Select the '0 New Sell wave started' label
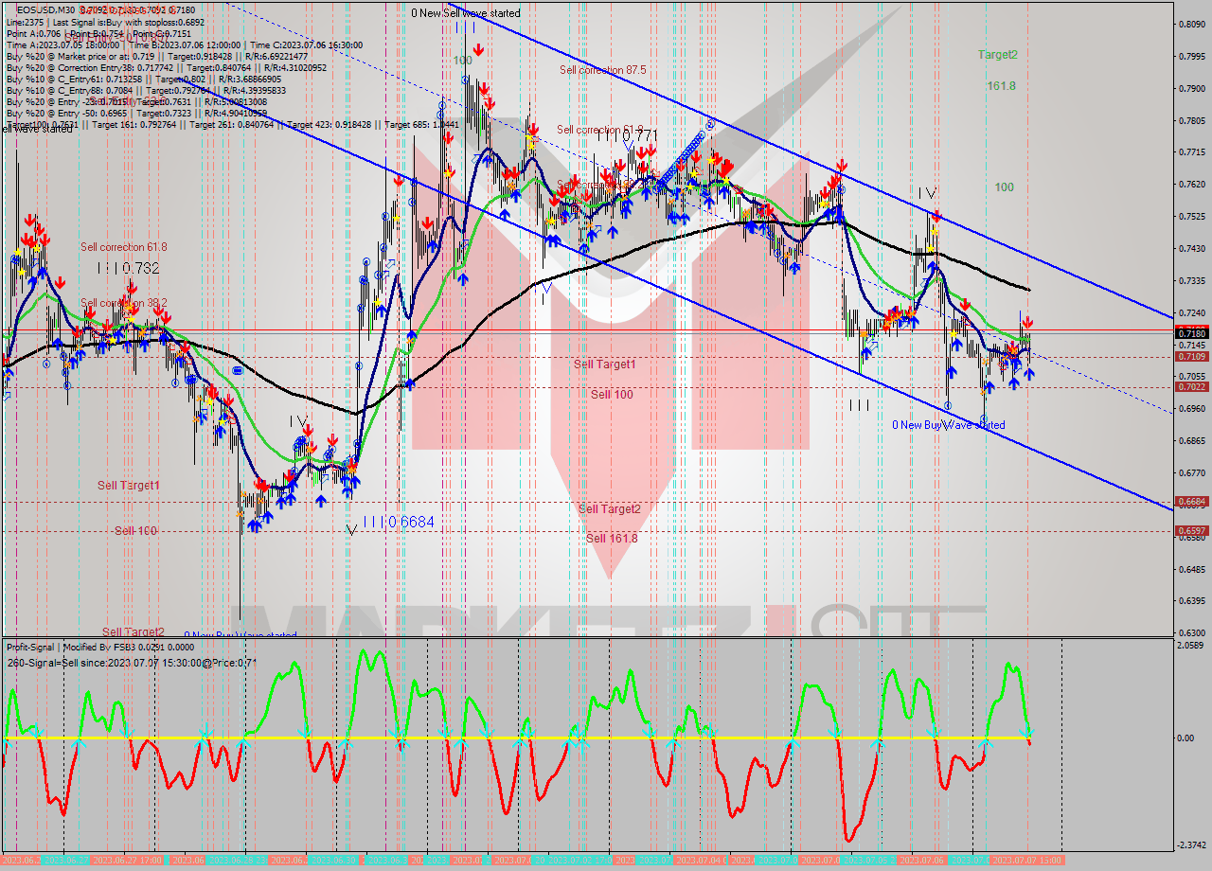This screenshot has height=871, width=1212. coord(465,13)
